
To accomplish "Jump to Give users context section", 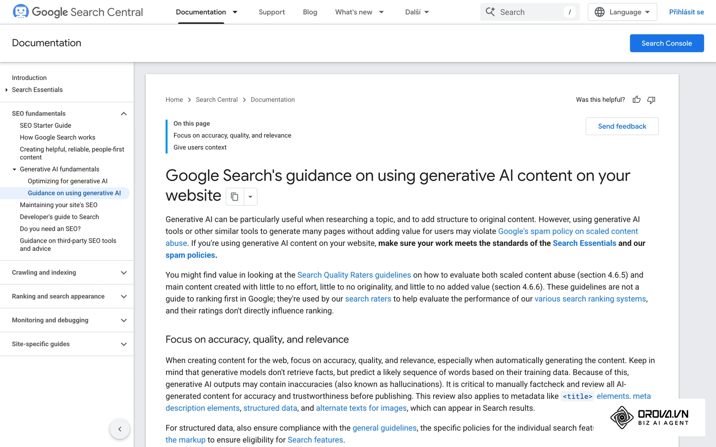I will [x=200, y=148].
